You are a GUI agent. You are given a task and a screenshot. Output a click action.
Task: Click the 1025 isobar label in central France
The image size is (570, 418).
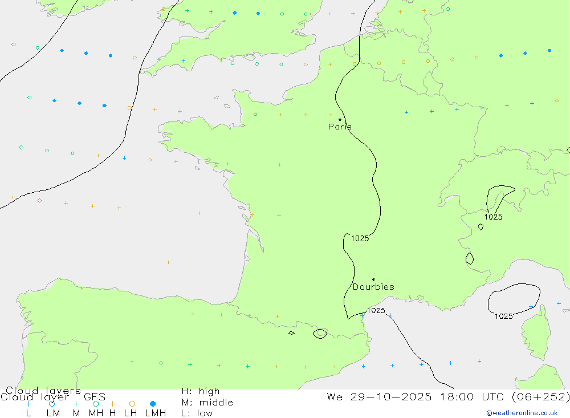pyautogui.click(x=360, y=238)
